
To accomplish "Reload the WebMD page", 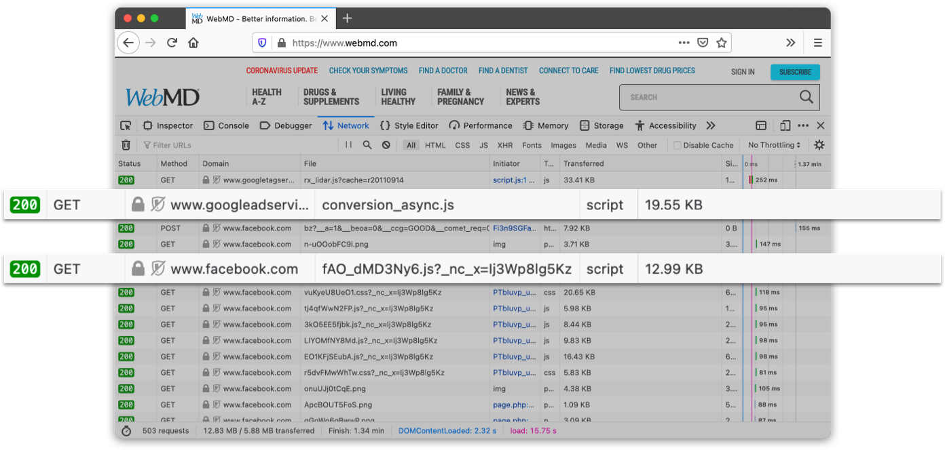I will point(172,43).
